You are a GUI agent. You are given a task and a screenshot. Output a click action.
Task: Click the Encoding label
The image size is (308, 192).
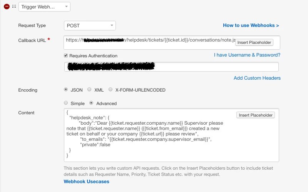pos(28,90)
